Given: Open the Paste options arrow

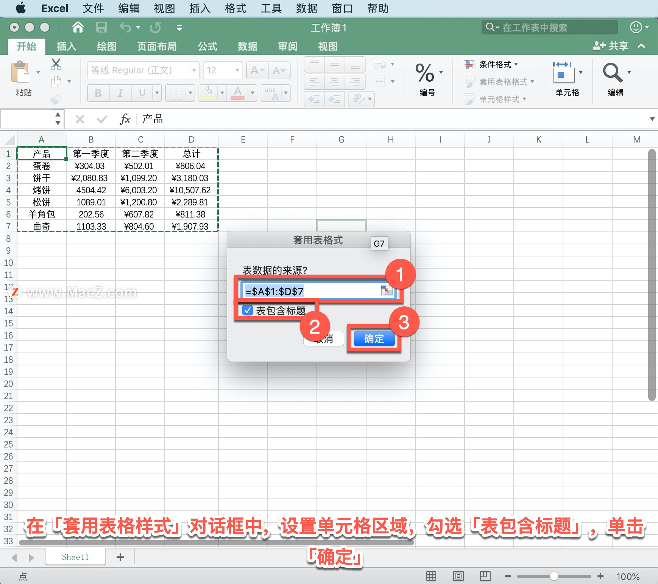Looking at the screenshot, I should tap(38, 72).
